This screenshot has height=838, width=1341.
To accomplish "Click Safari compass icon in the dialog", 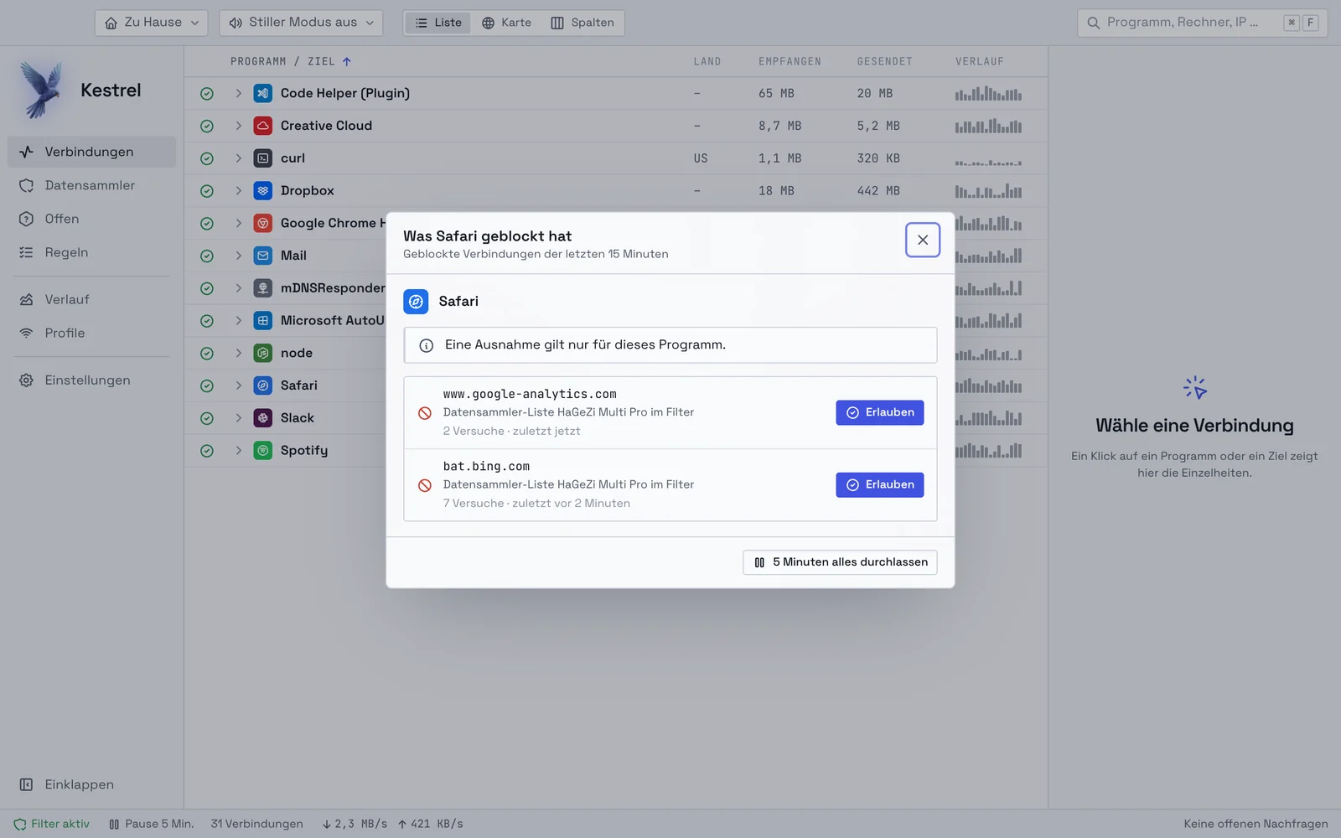I will coord(416,302).
